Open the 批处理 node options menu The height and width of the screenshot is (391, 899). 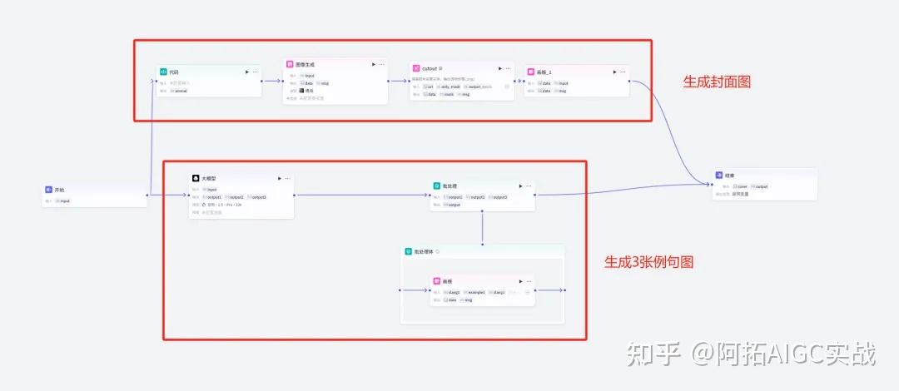529,186
